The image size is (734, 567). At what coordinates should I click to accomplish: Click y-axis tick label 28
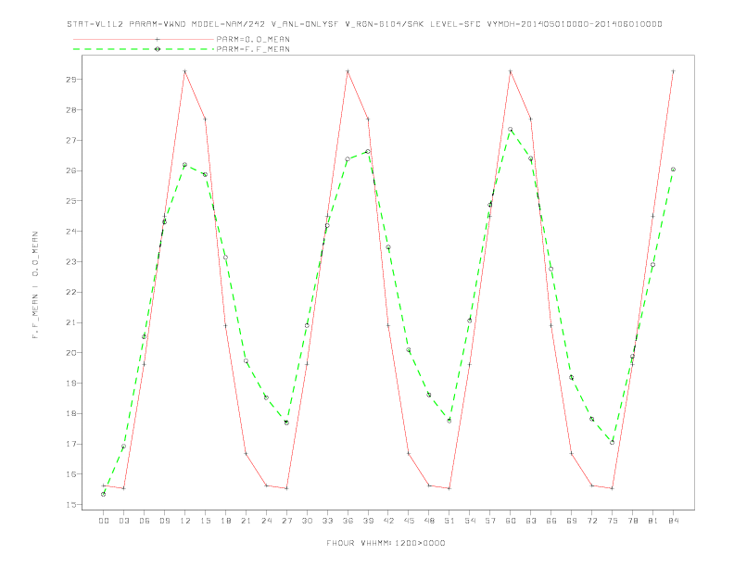[x=71, y=110]
